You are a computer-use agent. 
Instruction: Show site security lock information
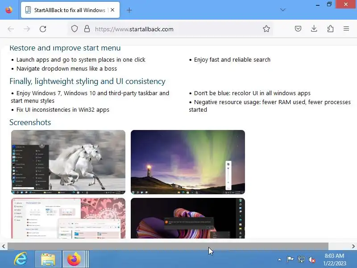pyautogui.click(x=87, y=29)
